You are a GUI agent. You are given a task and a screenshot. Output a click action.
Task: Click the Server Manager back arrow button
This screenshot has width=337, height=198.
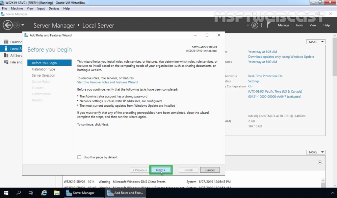click(x=8, y=25)
